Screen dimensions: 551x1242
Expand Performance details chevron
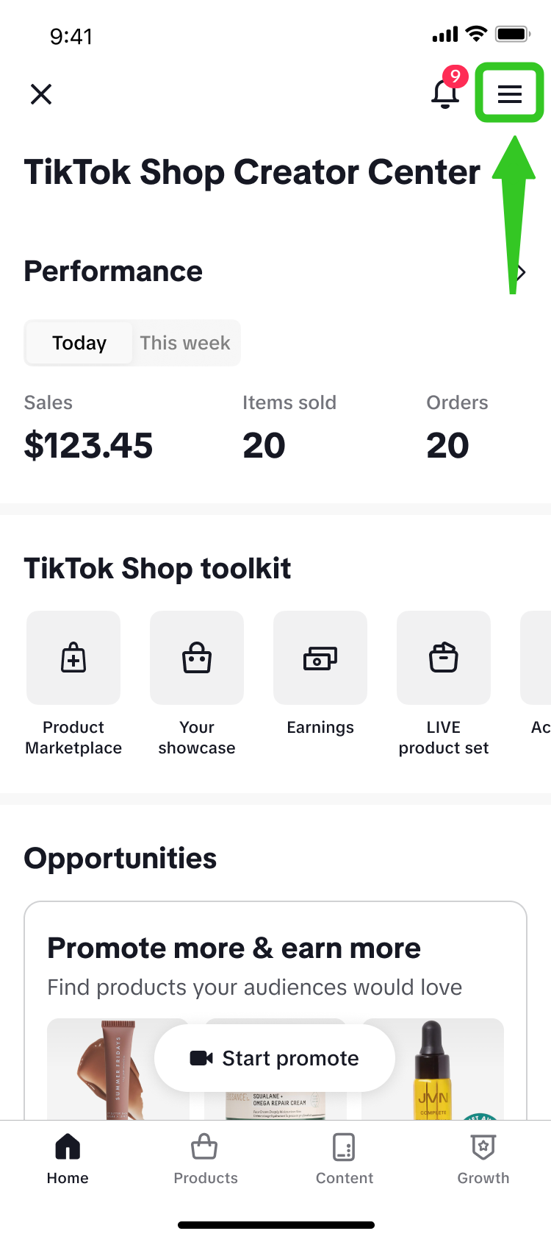(521, 272)
